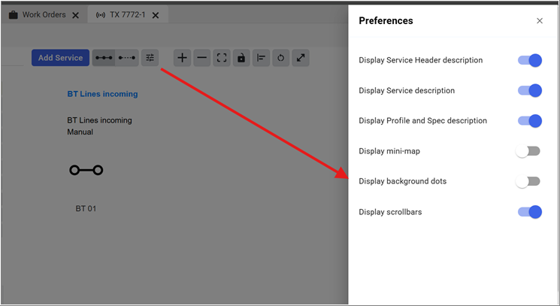This screenshot has width=560, height=306.
Task: Click the BT 01 label
Action: pyautogui.click(x=86, y=208)
